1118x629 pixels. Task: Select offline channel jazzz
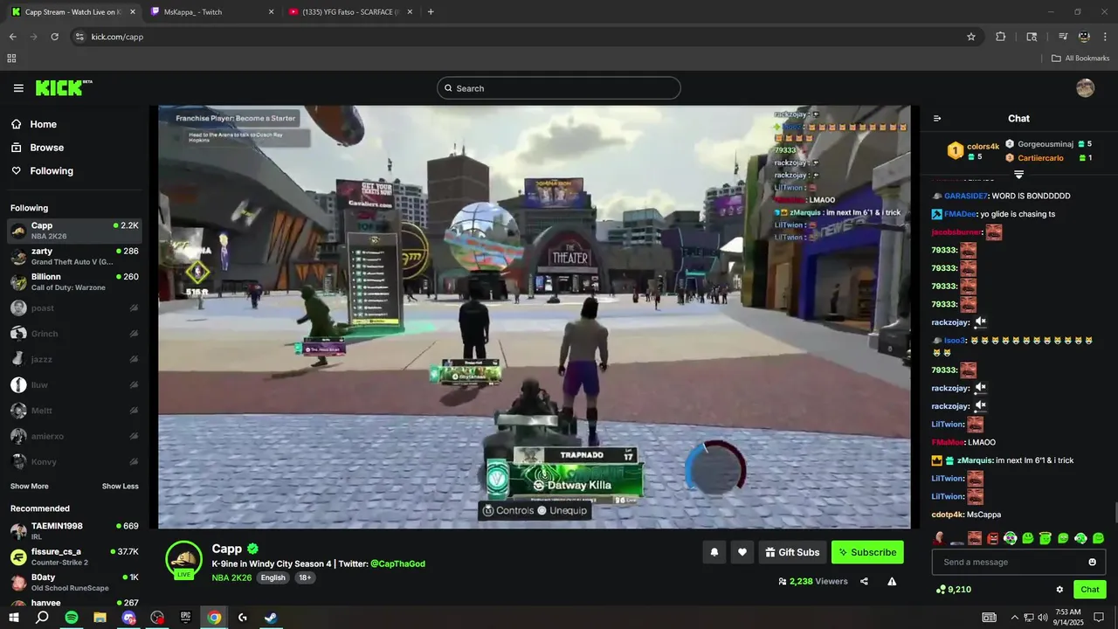[x=74, y=359]
